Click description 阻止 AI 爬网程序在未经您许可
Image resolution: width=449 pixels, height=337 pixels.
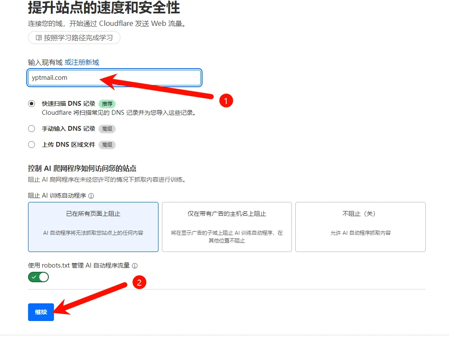(x=107, y=180)
